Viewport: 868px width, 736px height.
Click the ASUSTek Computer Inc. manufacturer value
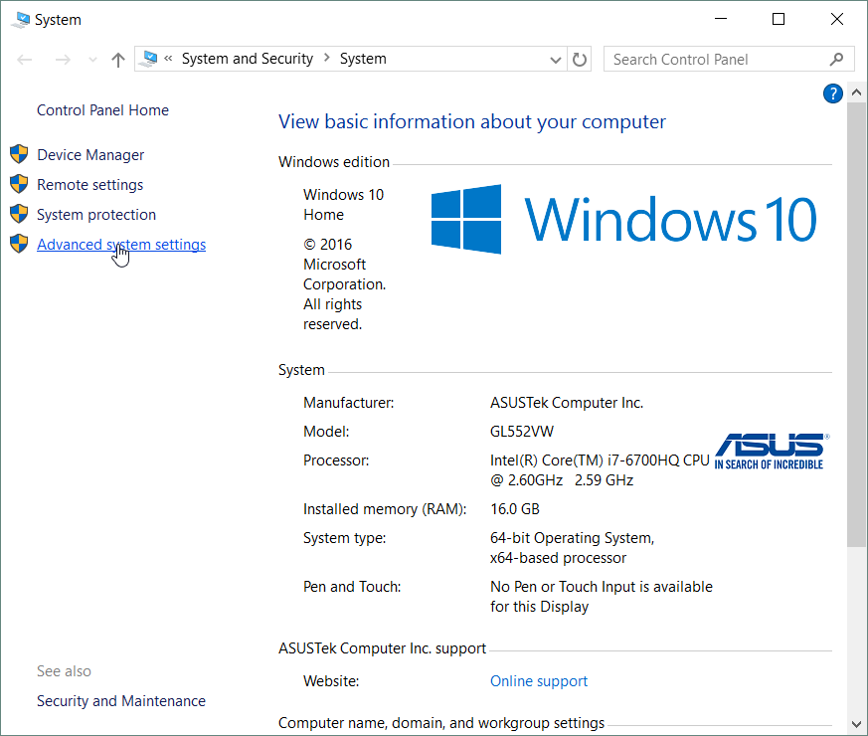click(x=567, y=403)
